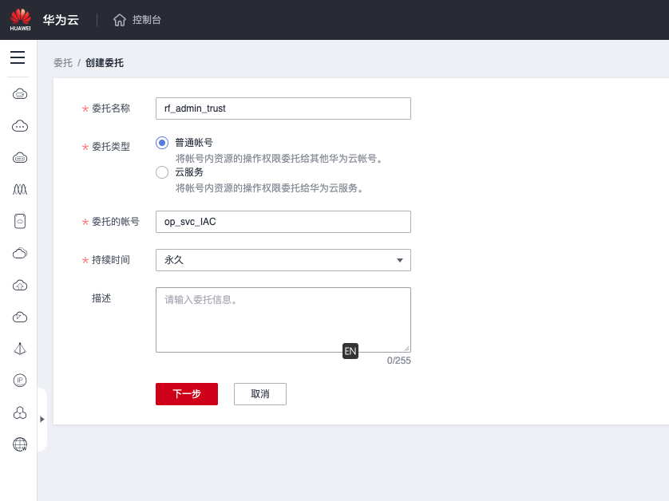The image size is (669, 501).
Task: Open the shared nodes service icon
Action: pos(18,412)
